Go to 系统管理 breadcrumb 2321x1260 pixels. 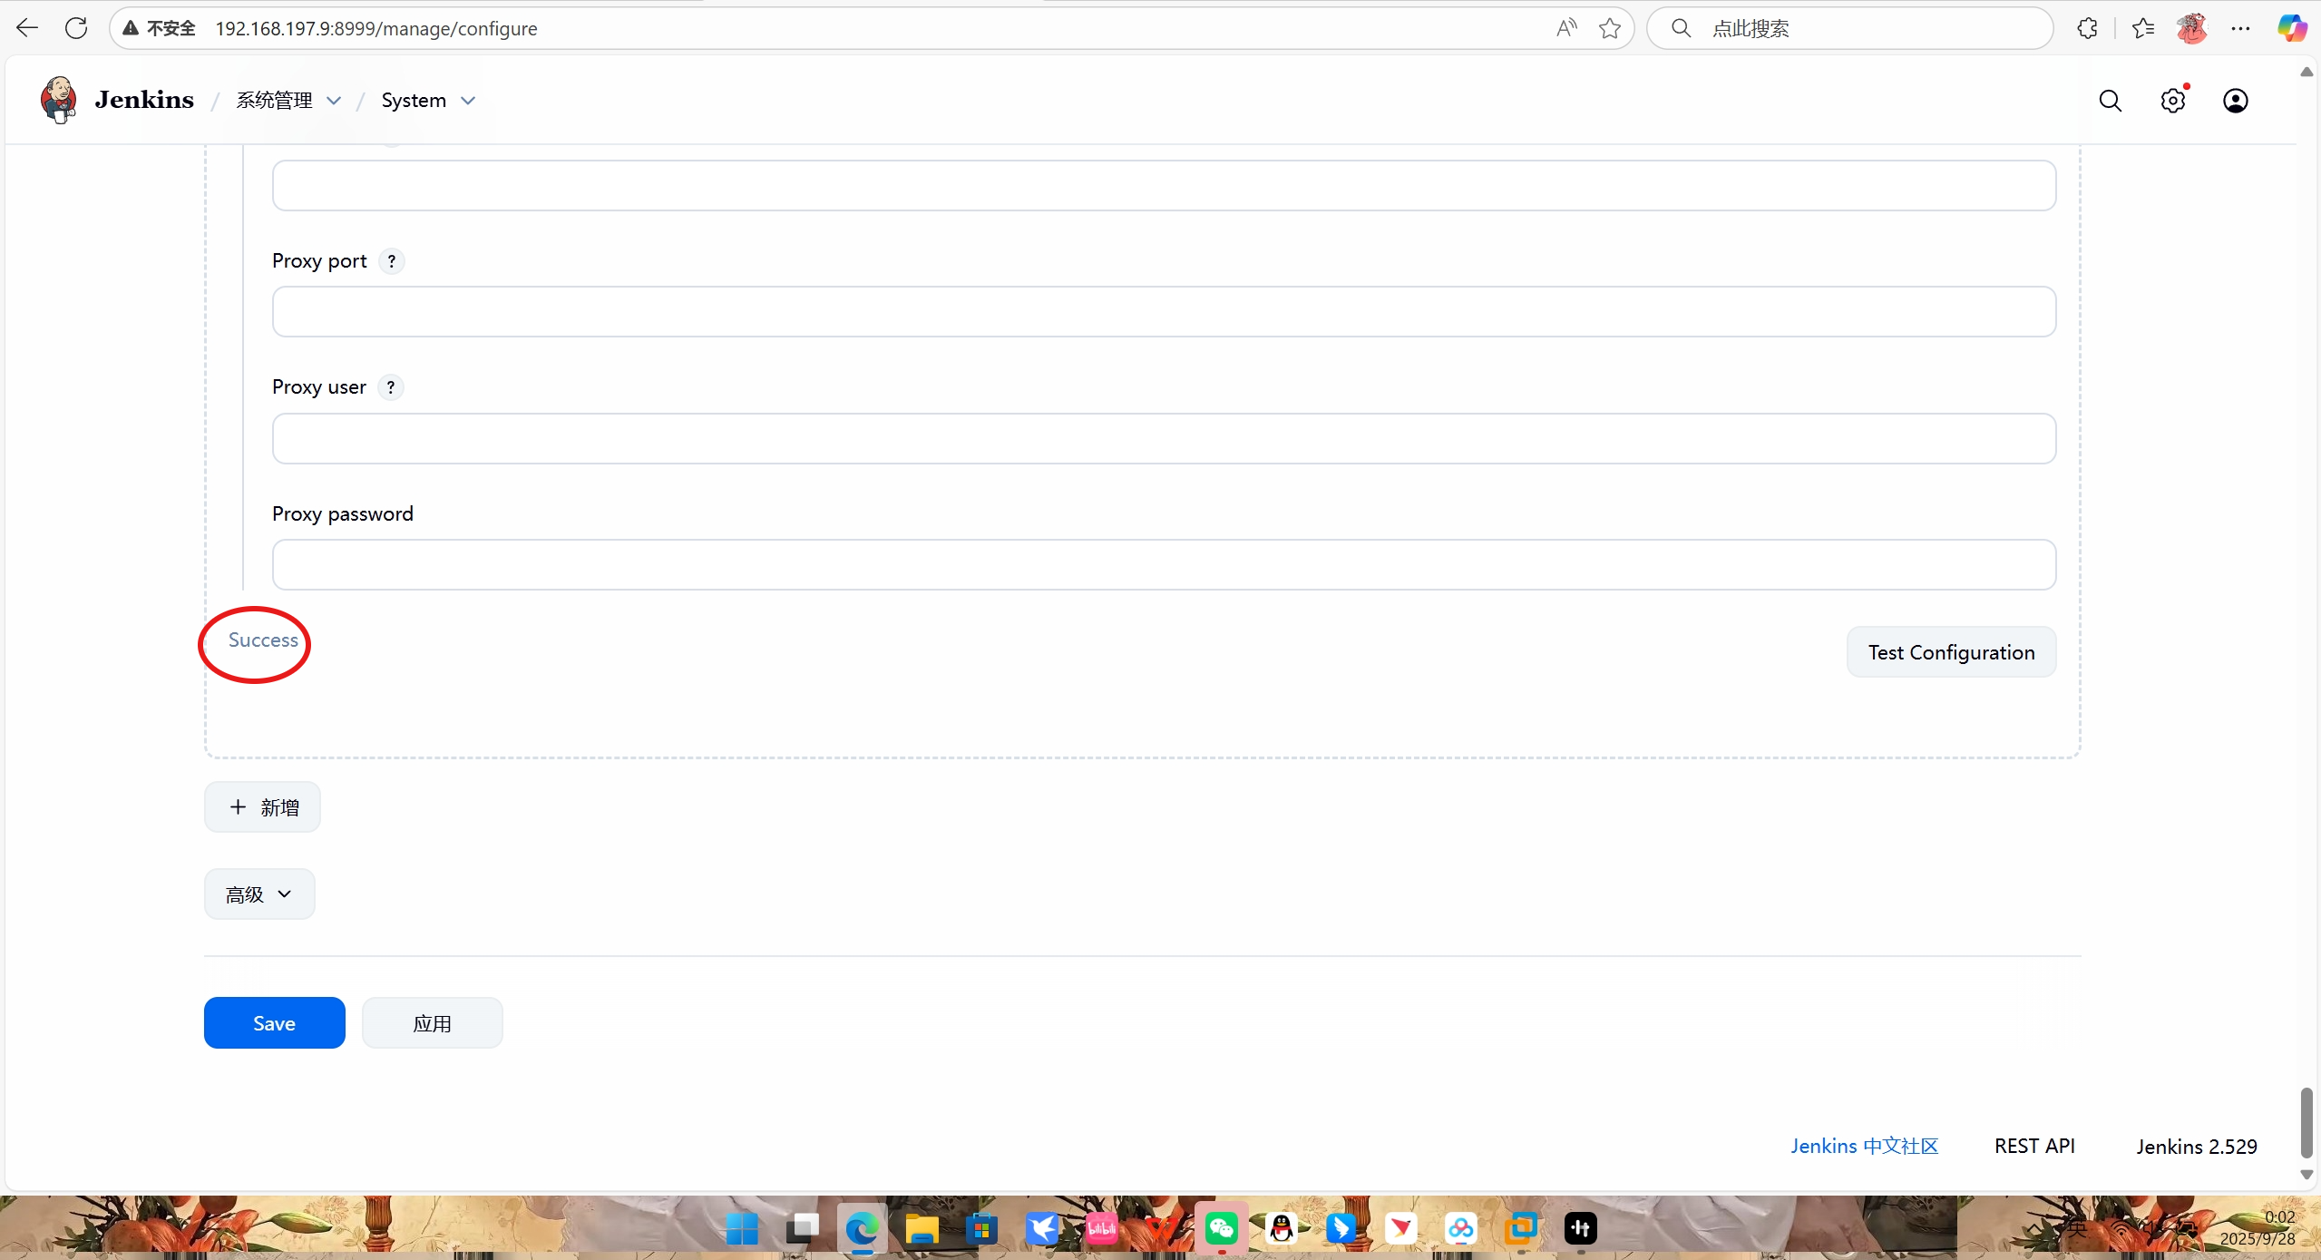click(274, 101)
